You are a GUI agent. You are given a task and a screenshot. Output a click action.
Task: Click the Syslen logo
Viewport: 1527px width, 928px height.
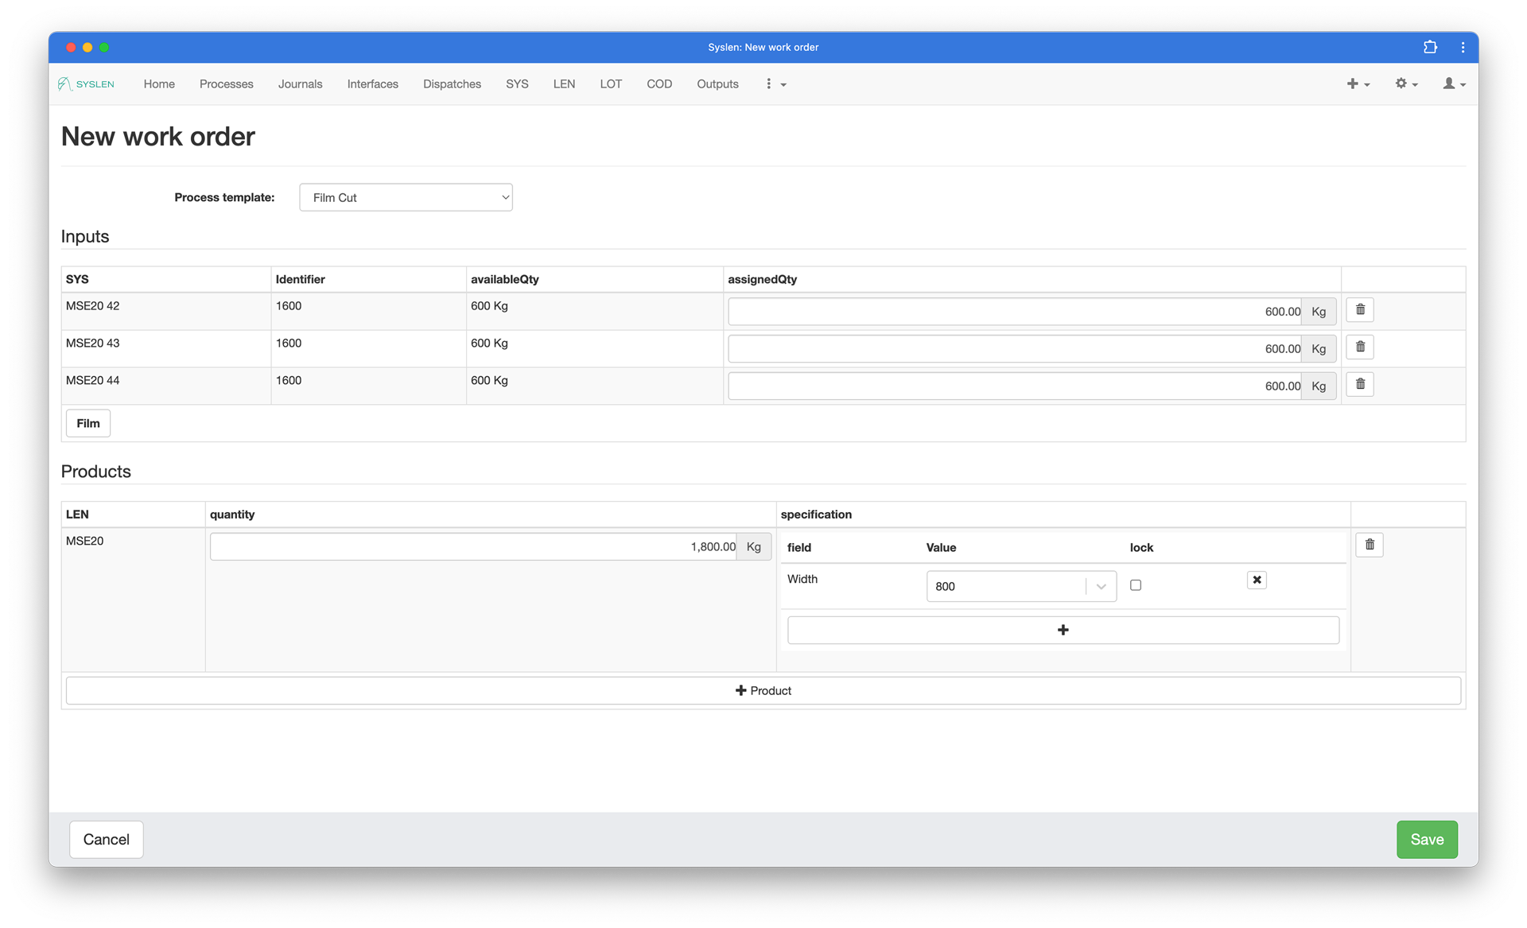point(86,83)
